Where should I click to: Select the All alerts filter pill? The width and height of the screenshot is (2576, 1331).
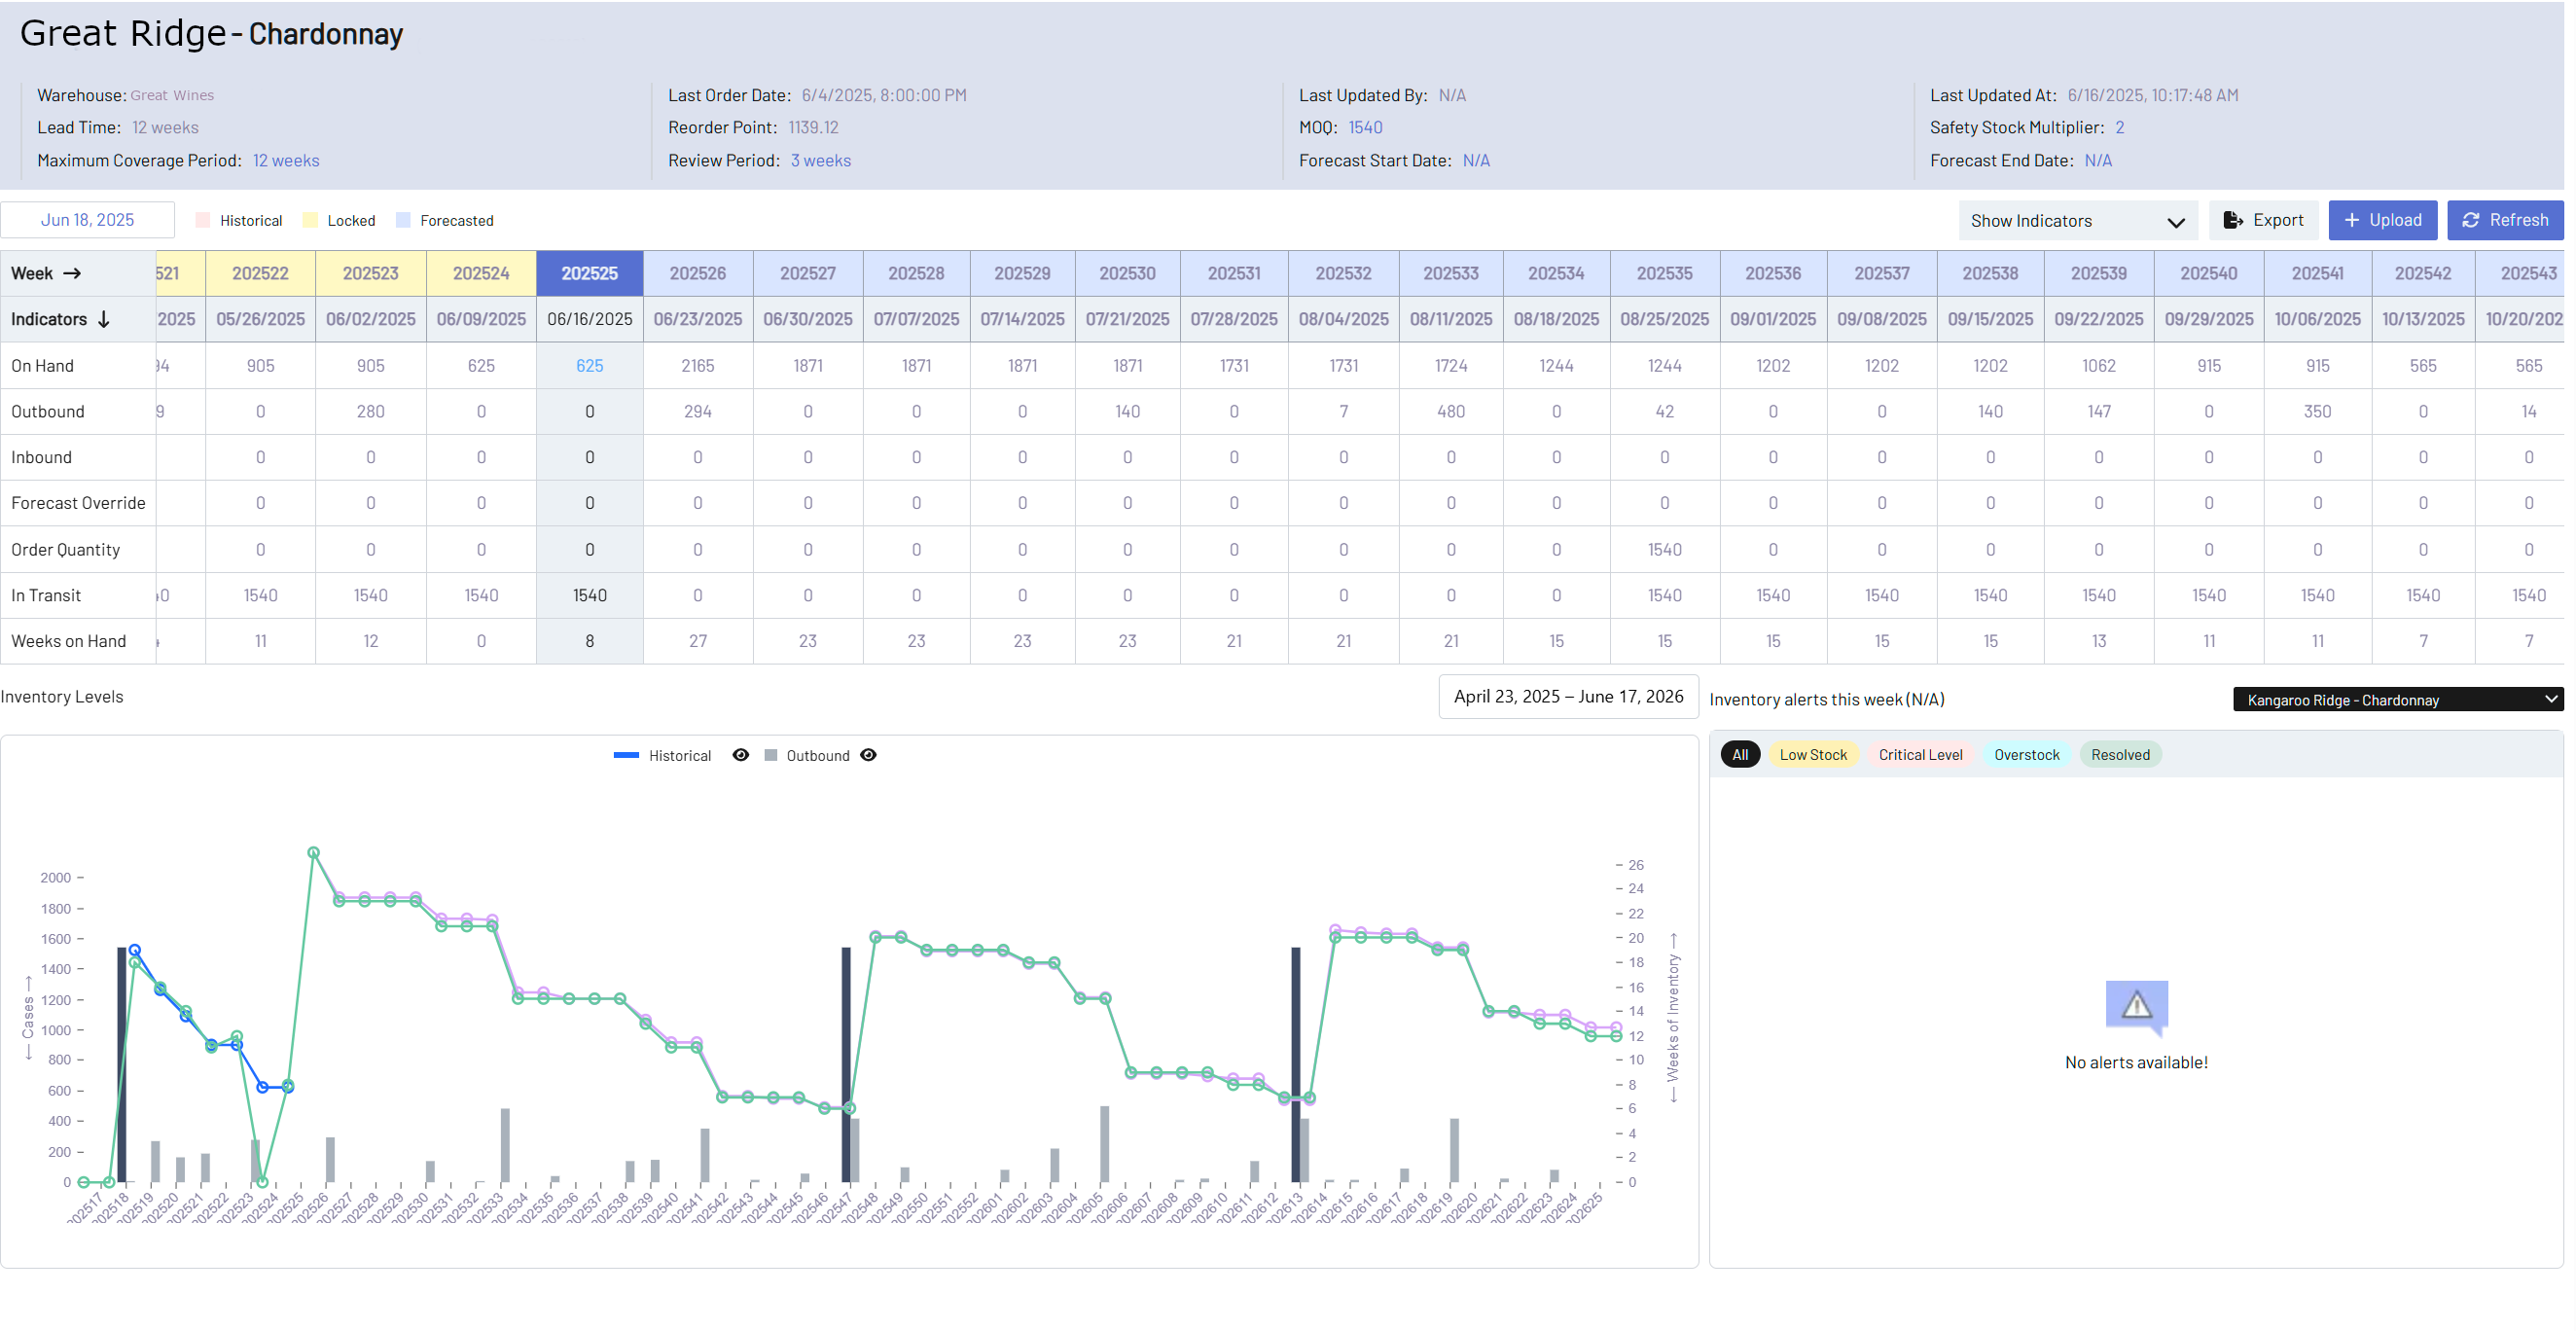[1739, 755]
